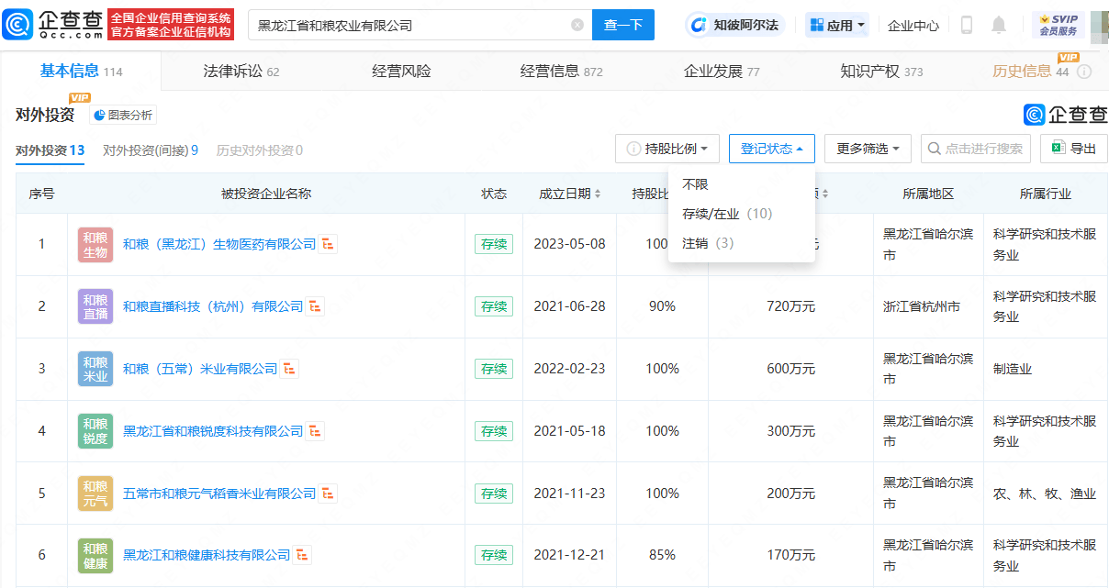Open 企业中心 link

(x=913, y=26)
